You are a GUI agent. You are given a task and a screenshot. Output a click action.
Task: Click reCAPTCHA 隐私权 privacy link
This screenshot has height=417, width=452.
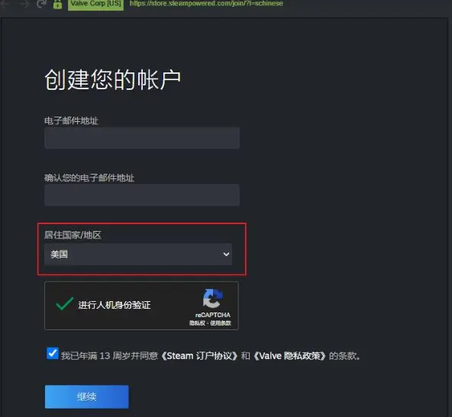click(x=197, y=323)
